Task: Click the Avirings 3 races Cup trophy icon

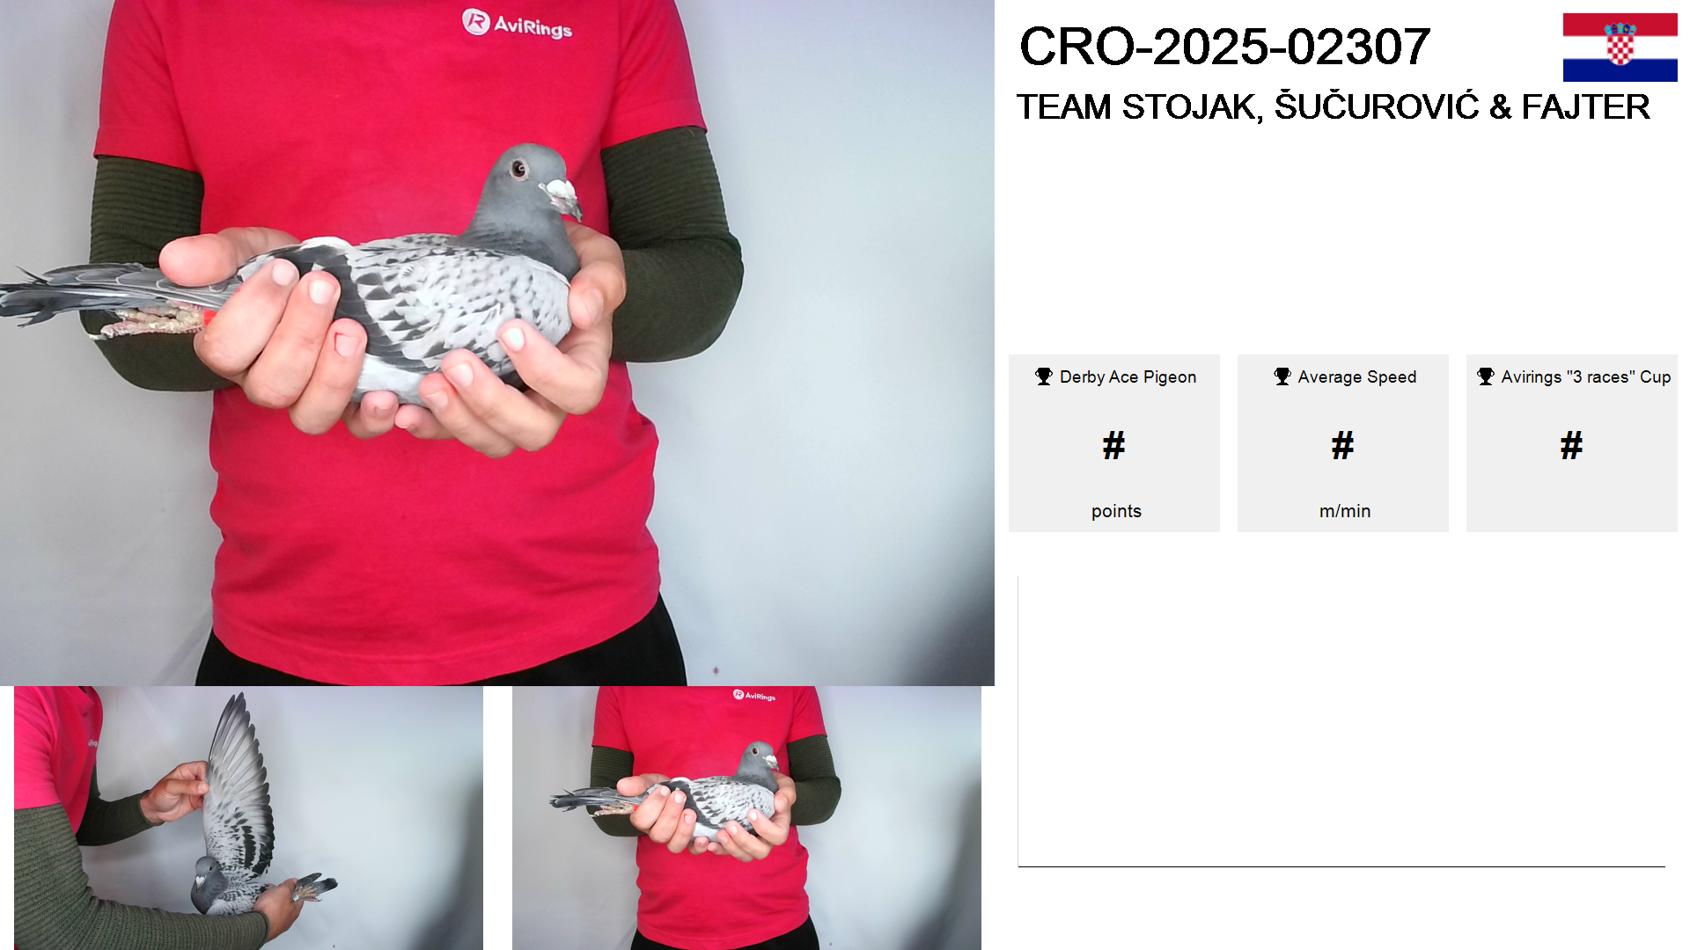Action: click(x=1486, y=376)
